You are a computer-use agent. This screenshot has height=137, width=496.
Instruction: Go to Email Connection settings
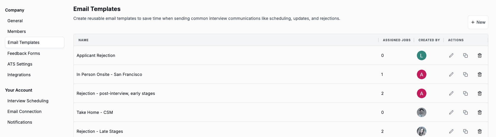tap(25, 111)
